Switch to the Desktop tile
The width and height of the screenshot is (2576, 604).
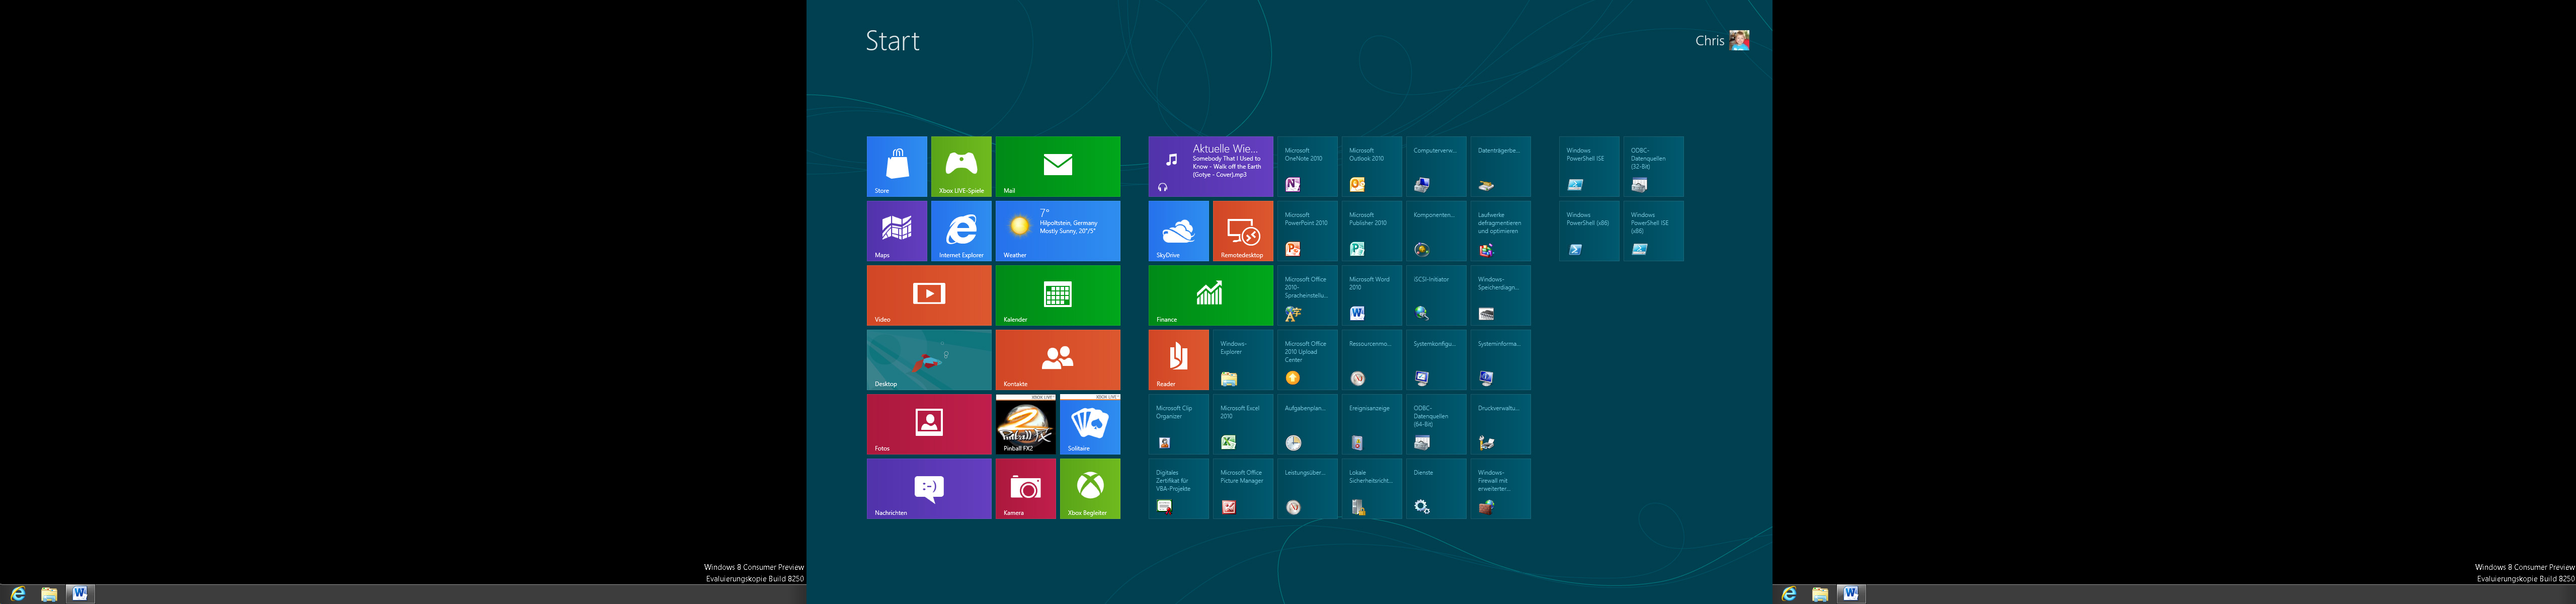click(929, 360)
